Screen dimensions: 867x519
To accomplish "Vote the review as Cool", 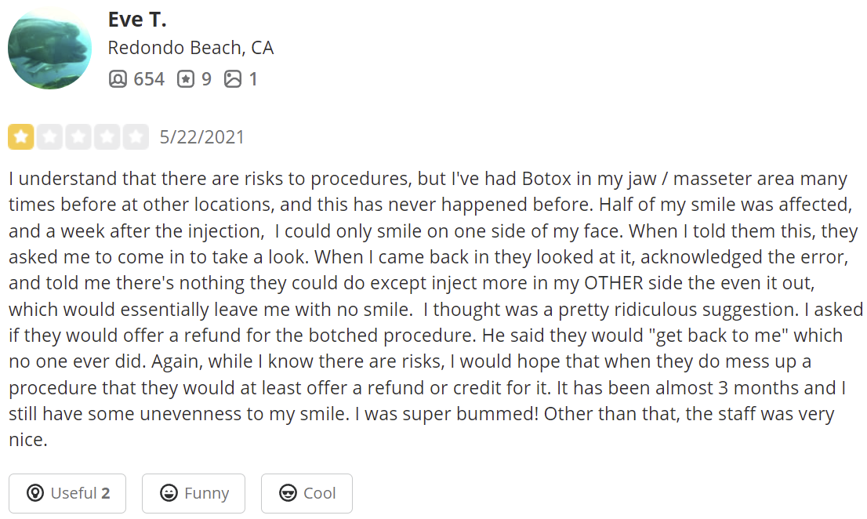I will (x=307, y=493).
